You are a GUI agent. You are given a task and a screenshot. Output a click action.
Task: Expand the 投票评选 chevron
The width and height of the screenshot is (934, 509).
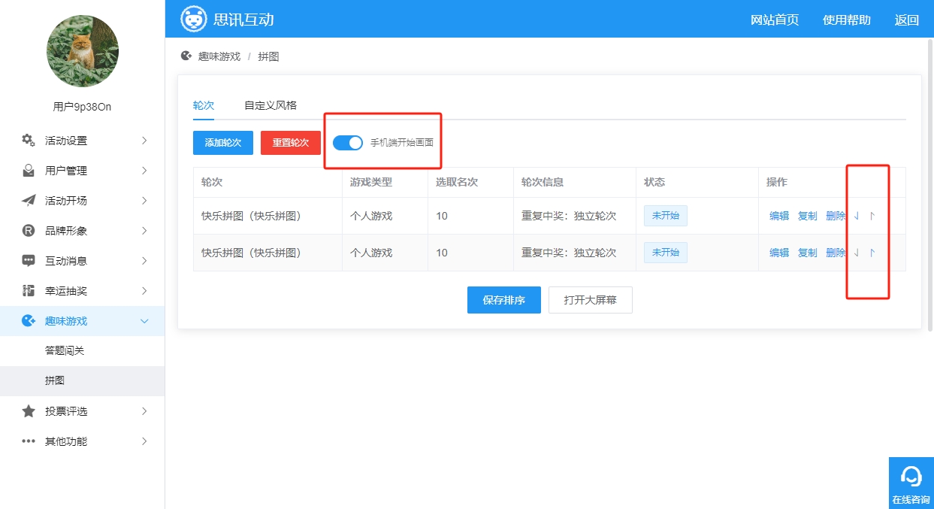click(144, 411)
